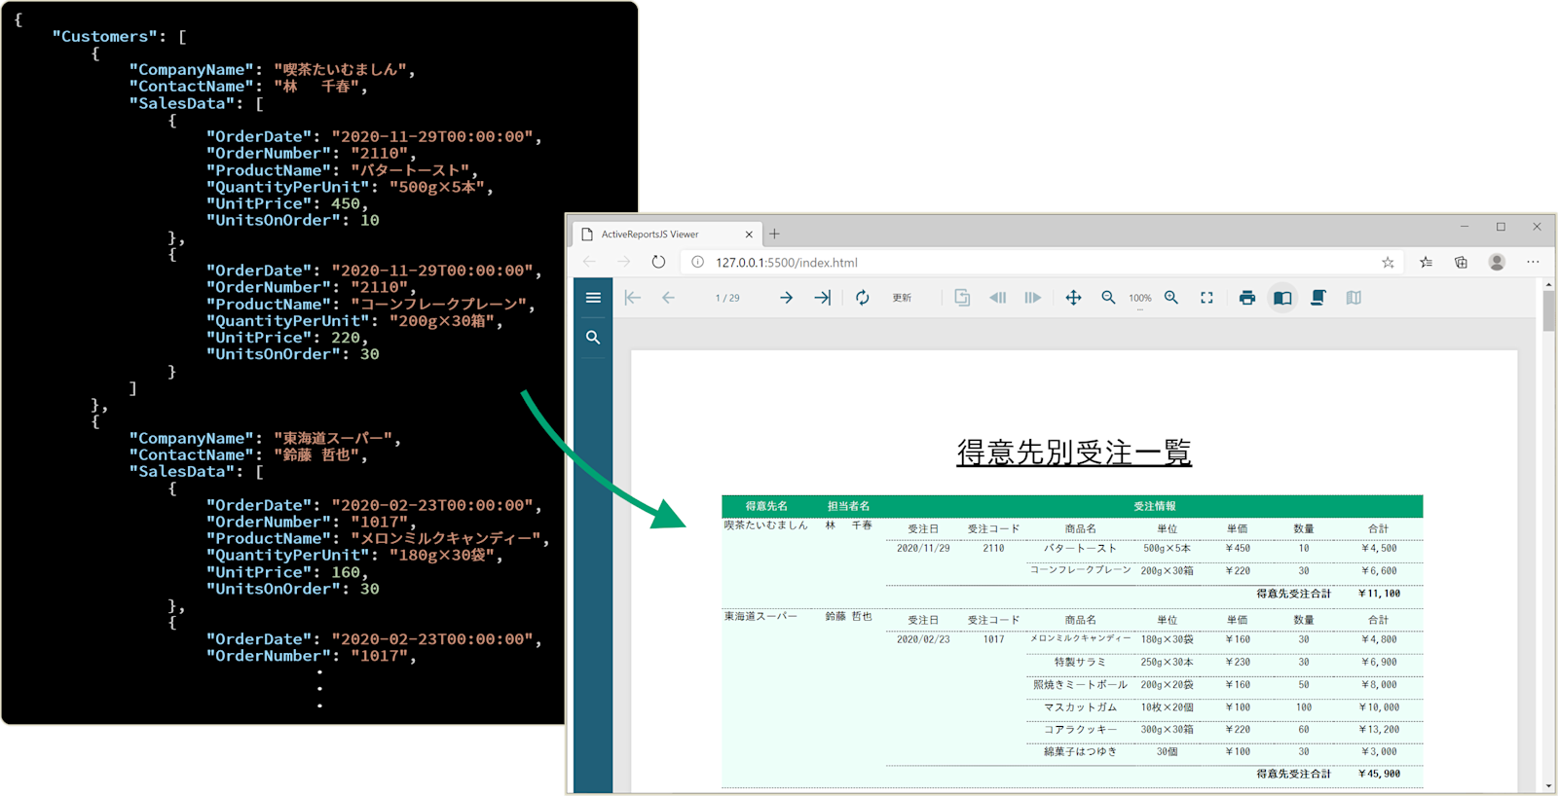Switch to continuous page view mode
Image resolution: width=1558 pixels, height=796 pixels.
click(1318, 298)
